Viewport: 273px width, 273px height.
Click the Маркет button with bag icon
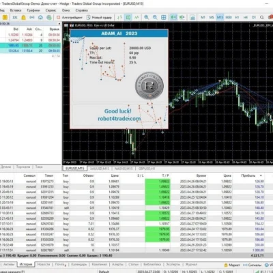pos(232,265)
